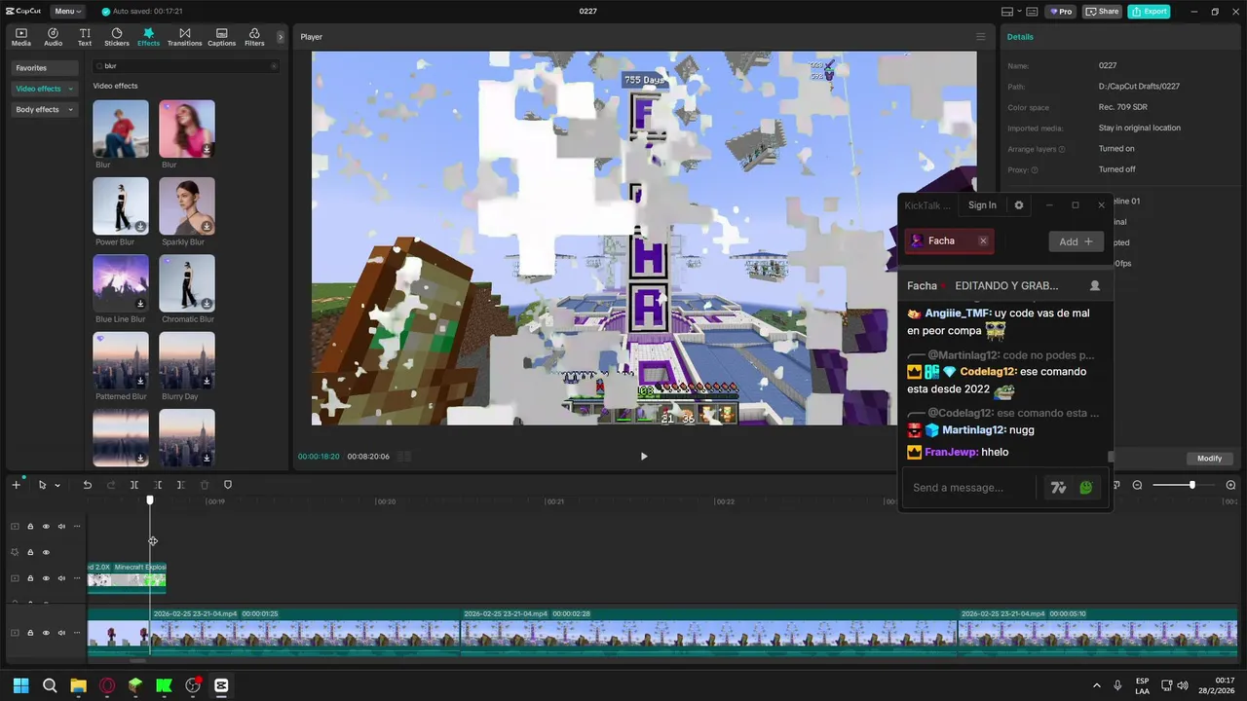Click Sign In in KickTalk window
The height and width of the screenshot is (701, 1247).
(982, 205)
